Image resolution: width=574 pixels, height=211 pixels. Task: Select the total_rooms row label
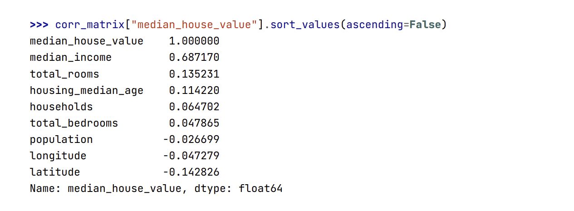coord(64,74)
